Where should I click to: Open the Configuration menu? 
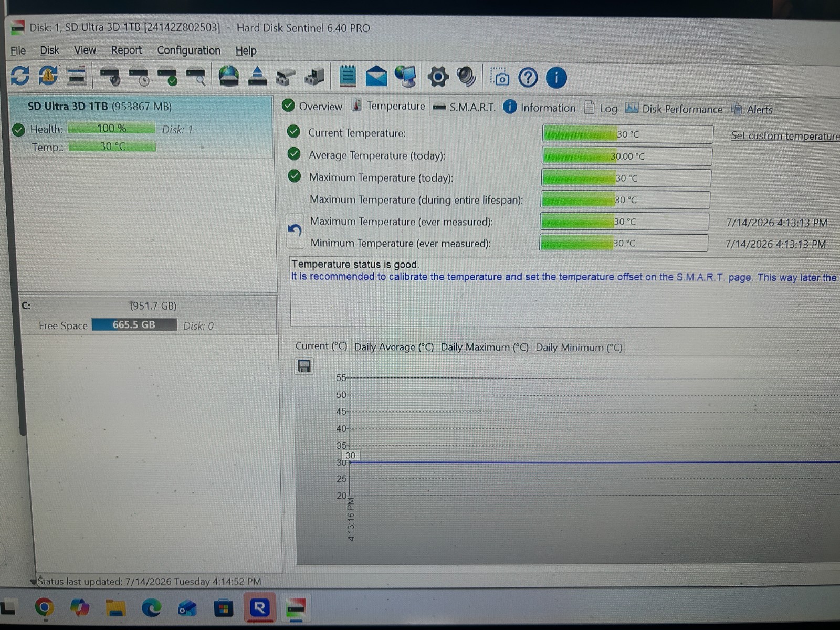pyautogui.click(x=189, y=50)
